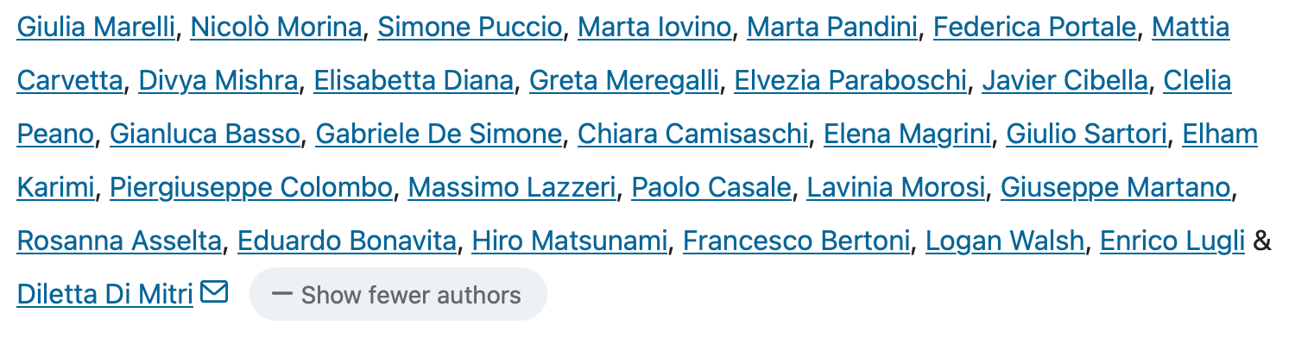Screen dimensions: 1314x338
Task: Collapse list with Show fewer authors
Action: click(398, 295)
